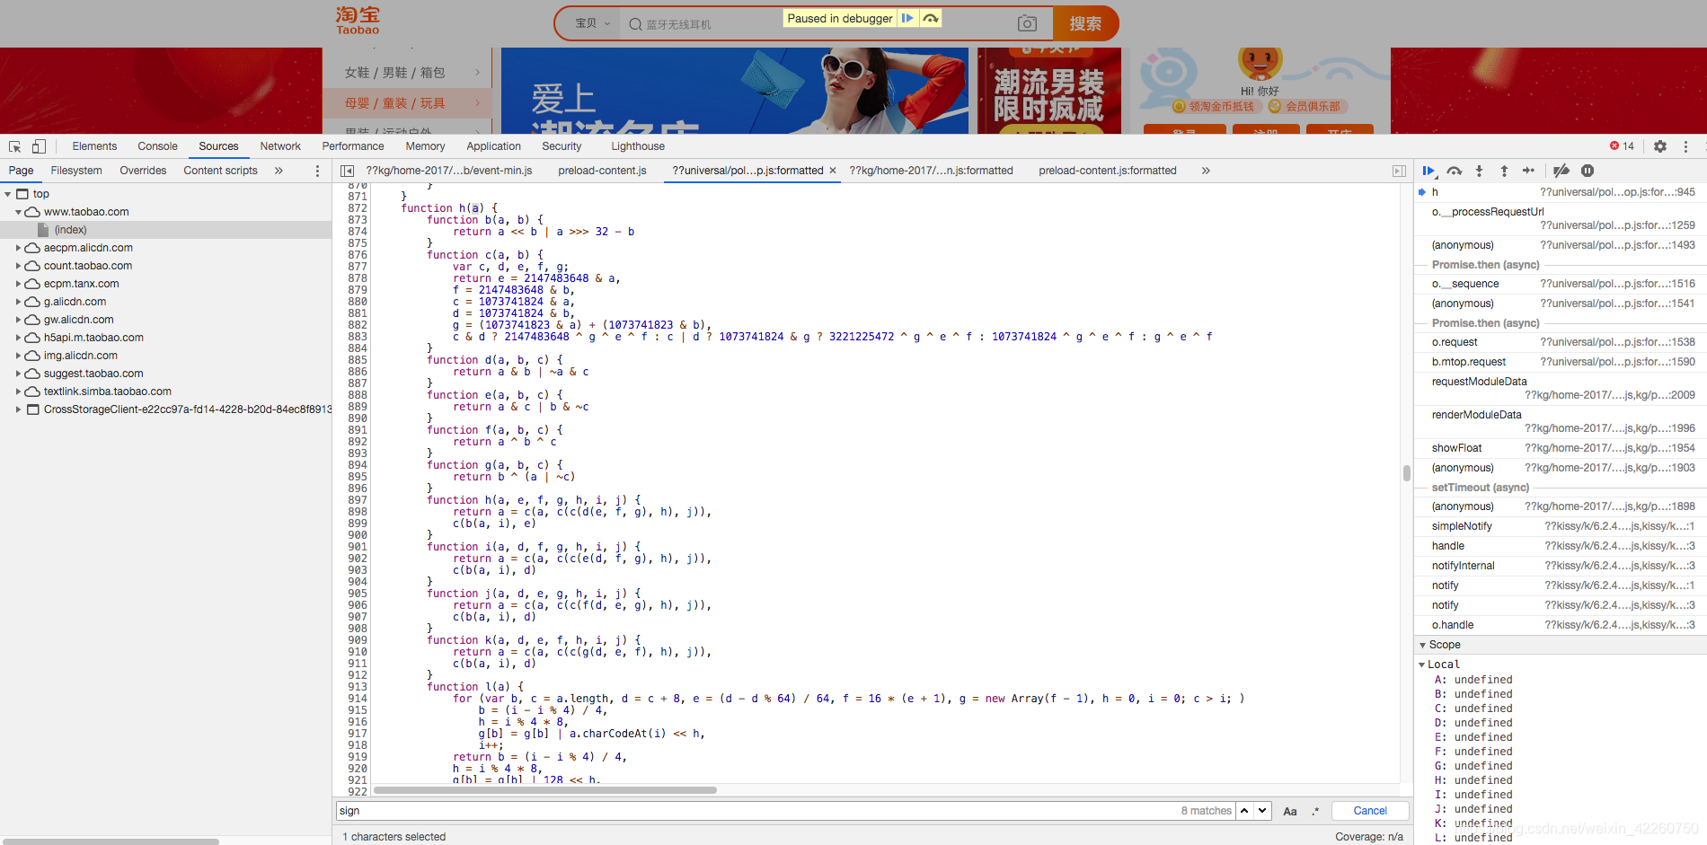Expand the aecpm.alicdn.com domain
The width and height of the screenshot is (1707, 845).
pos(18,248)
